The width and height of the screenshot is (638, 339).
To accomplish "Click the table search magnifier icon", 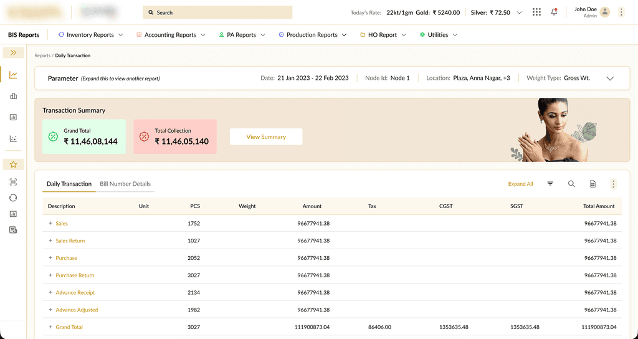I will tap(571, 184).
